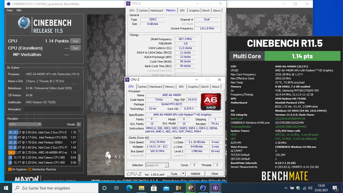Click the AMD A6 processor logo in CPU-Z

[x=211, y=102]
